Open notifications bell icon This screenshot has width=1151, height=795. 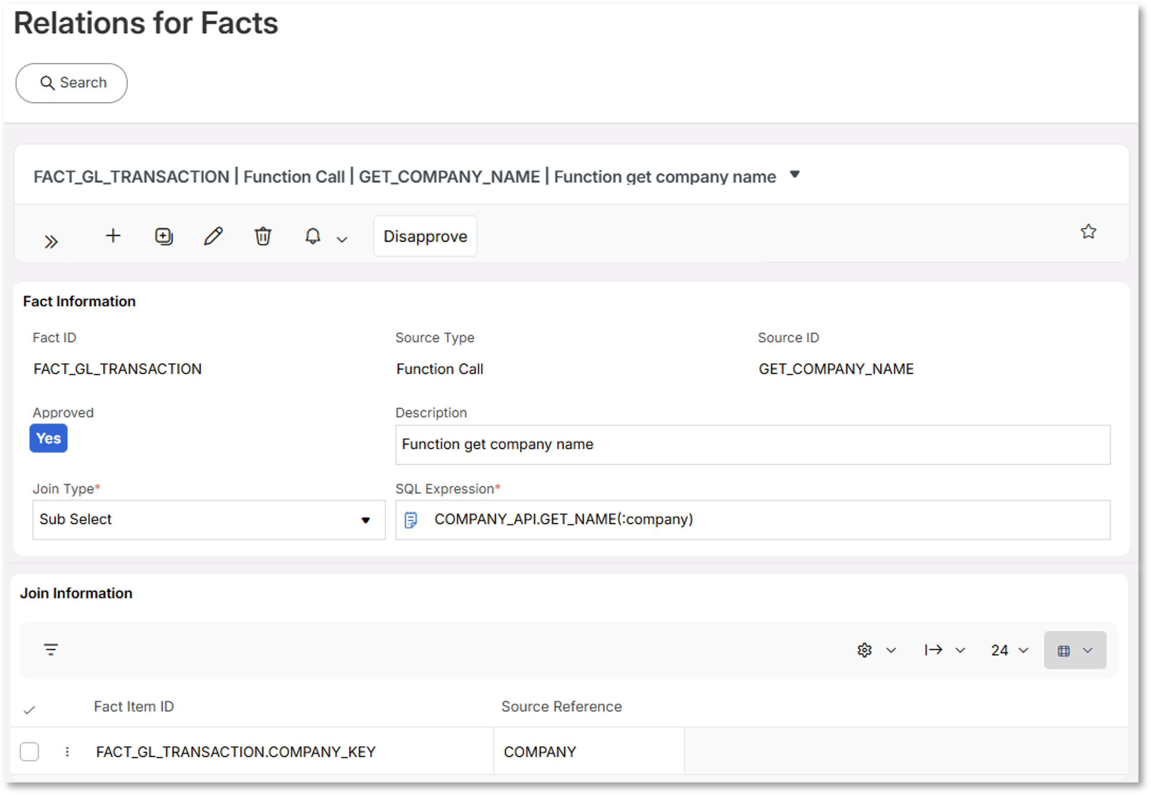313,235
